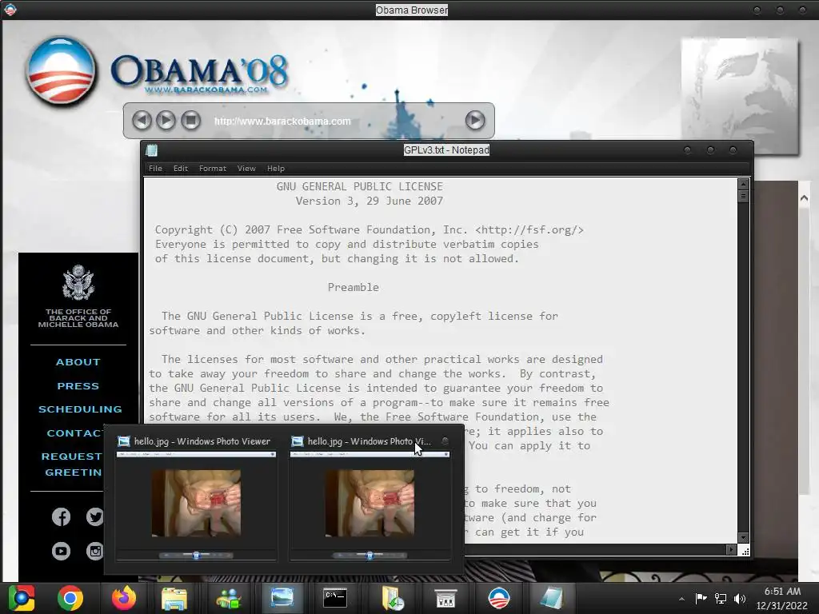The image size is (819, 614).
Task: Click the 'Preamble' heading in Notepad
Action: (353, 287)
